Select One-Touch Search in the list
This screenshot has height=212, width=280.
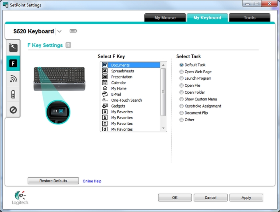(x=131, y=100)
